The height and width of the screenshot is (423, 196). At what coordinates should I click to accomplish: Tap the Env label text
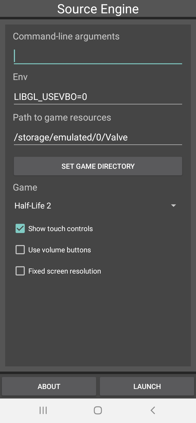(x=20, y=77)
